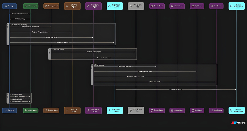The height and width of the screenshot is (131, 247).
Task: Select the 'List all goal events' message label
Action: [x=155, y=82]
